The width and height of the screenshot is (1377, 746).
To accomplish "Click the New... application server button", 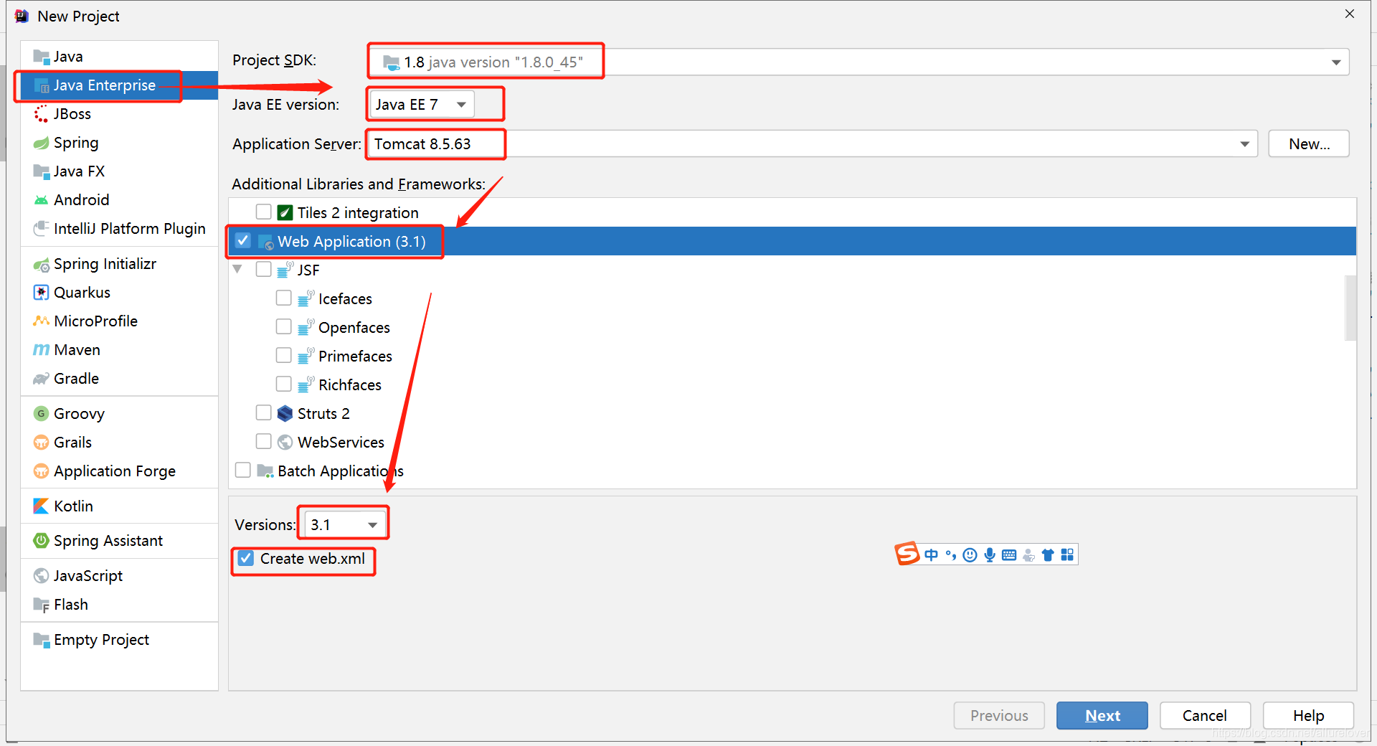I will click(1309, 143).
